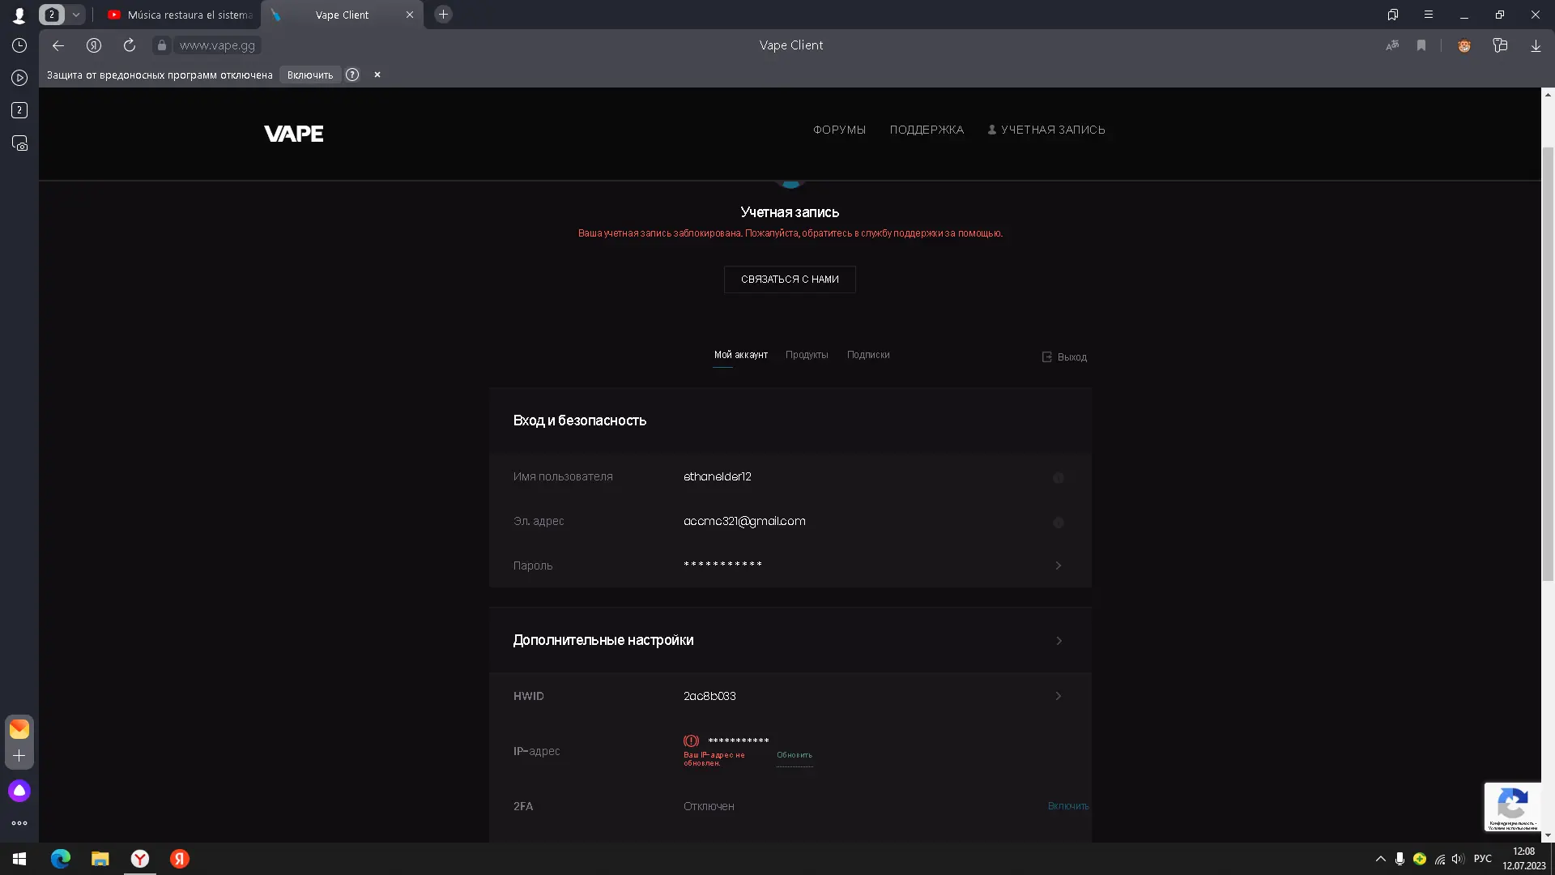Expand Дополнительные настройки chevron
The height and width of the screenshot is (875, 1555).
(1059, 641)
